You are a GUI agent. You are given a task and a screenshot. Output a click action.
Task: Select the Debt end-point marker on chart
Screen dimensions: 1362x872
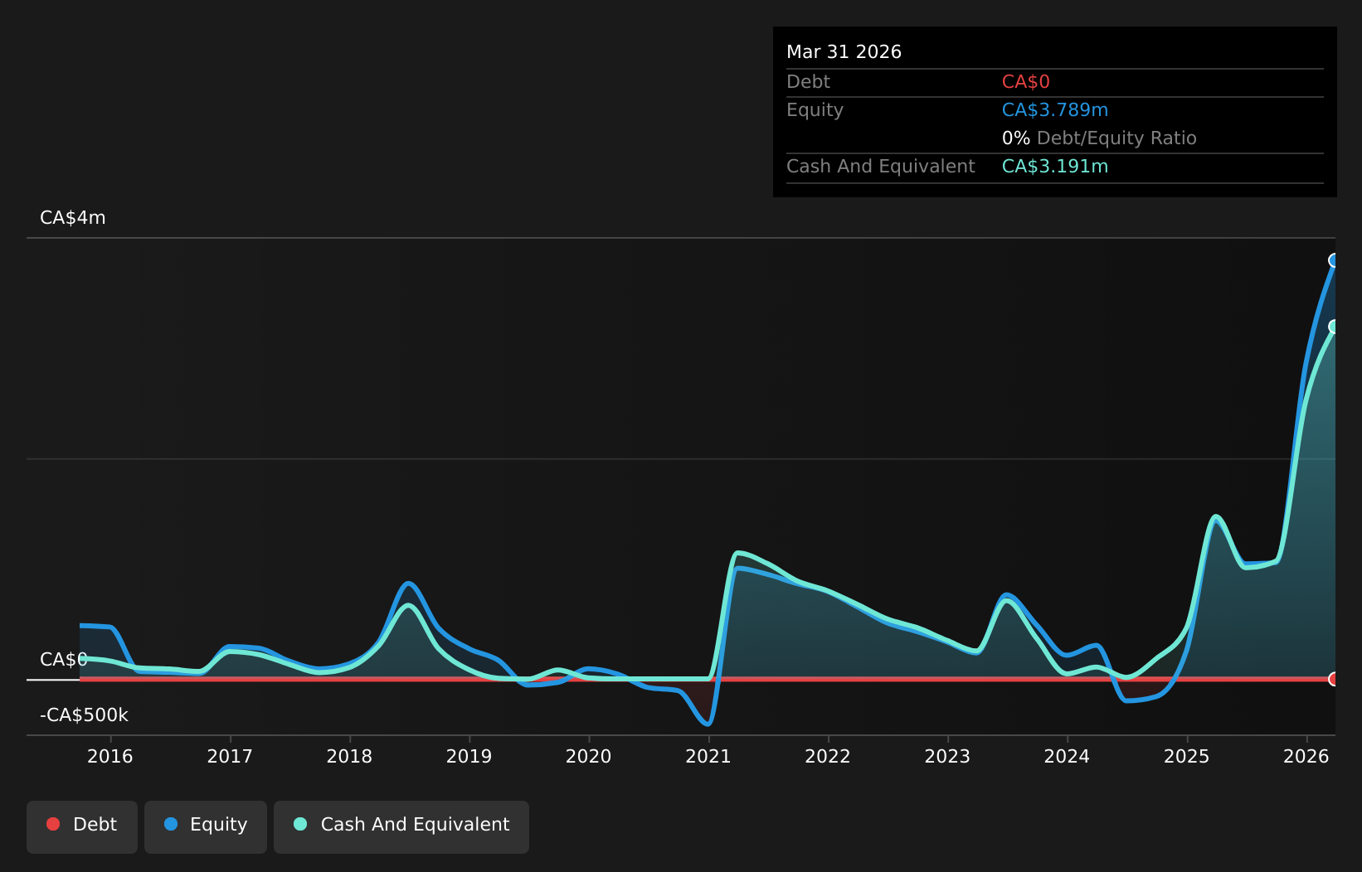pos(1334,679)
